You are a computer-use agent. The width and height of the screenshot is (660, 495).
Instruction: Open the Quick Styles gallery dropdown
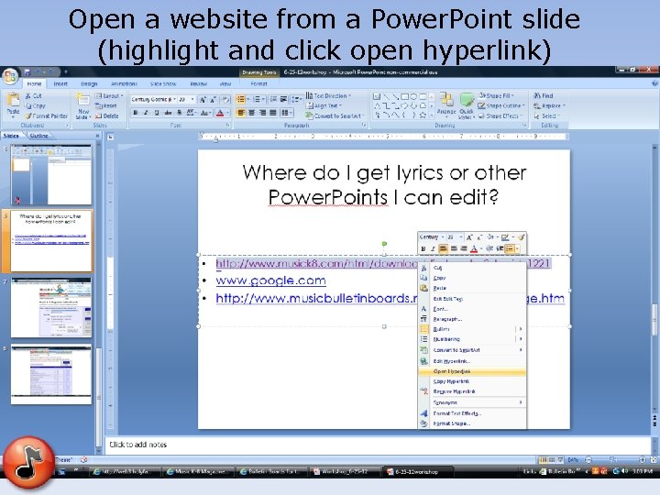(467, 106)
